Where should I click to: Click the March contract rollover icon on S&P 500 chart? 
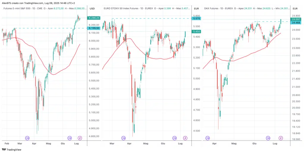click(27, 138)
